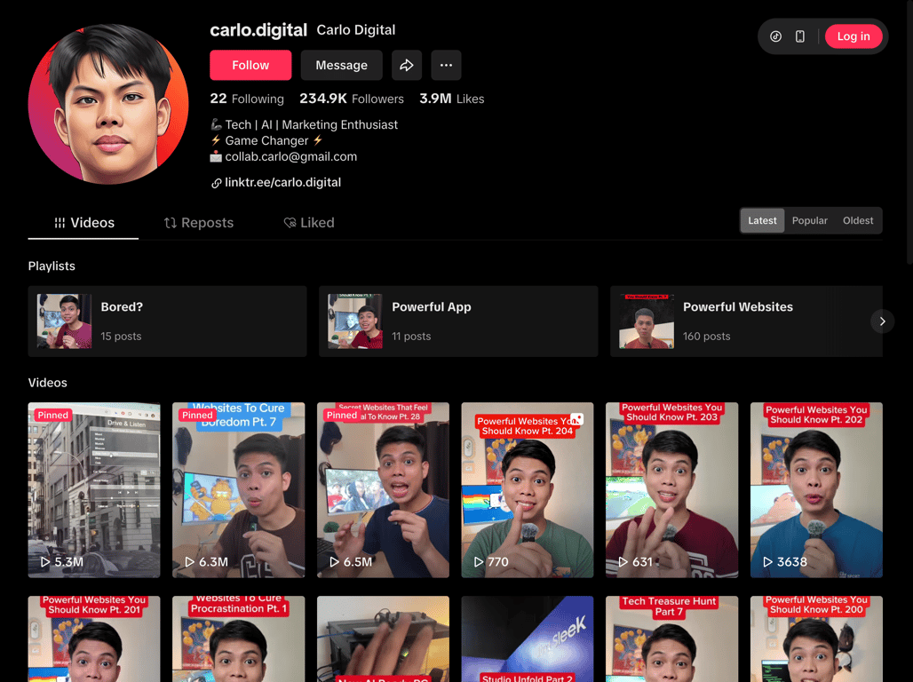Viewport: 913px width, 682px height.
Task: Click the share arrow icon button
Action: pyautogui.click(x=407, y=65)
